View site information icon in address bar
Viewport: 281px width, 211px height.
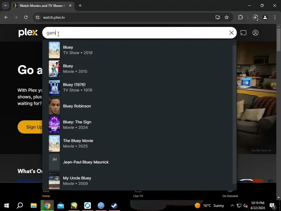[x=37, y=17]
